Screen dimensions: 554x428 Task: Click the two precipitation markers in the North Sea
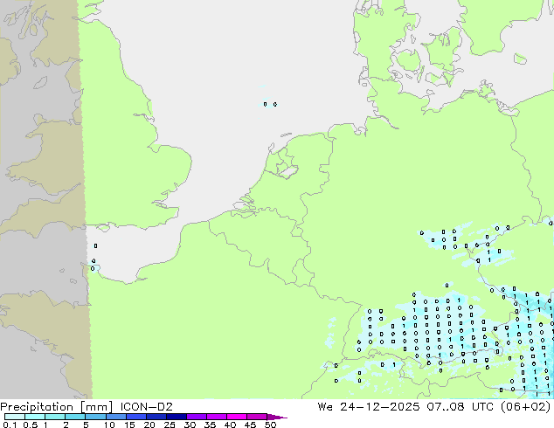[x=270, y=104]
